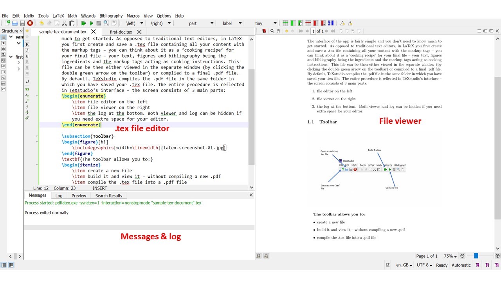Toggle underline formatting button
The width and height of the screenshot is (501, 282).
27,56
